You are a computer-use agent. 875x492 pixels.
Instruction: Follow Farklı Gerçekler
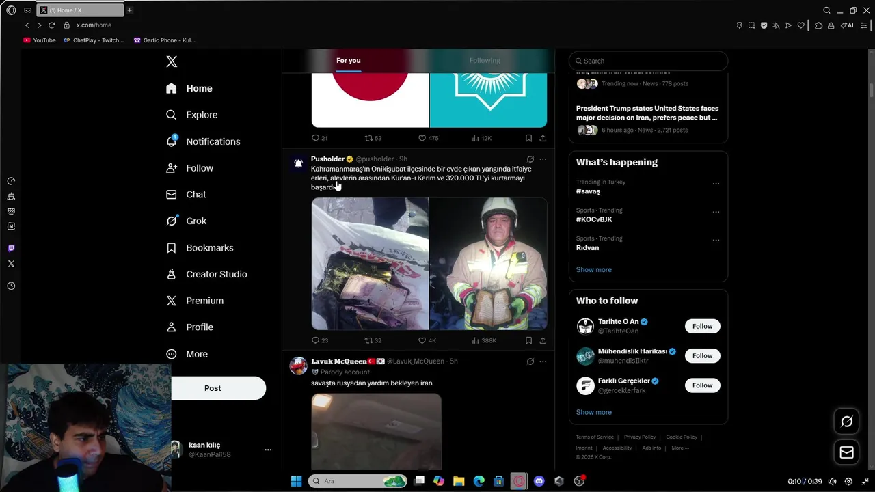702,385
